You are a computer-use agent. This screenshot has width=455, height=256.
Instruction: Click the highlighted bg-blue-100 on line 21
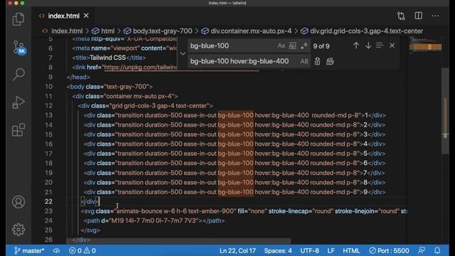(x=235, y=192)
